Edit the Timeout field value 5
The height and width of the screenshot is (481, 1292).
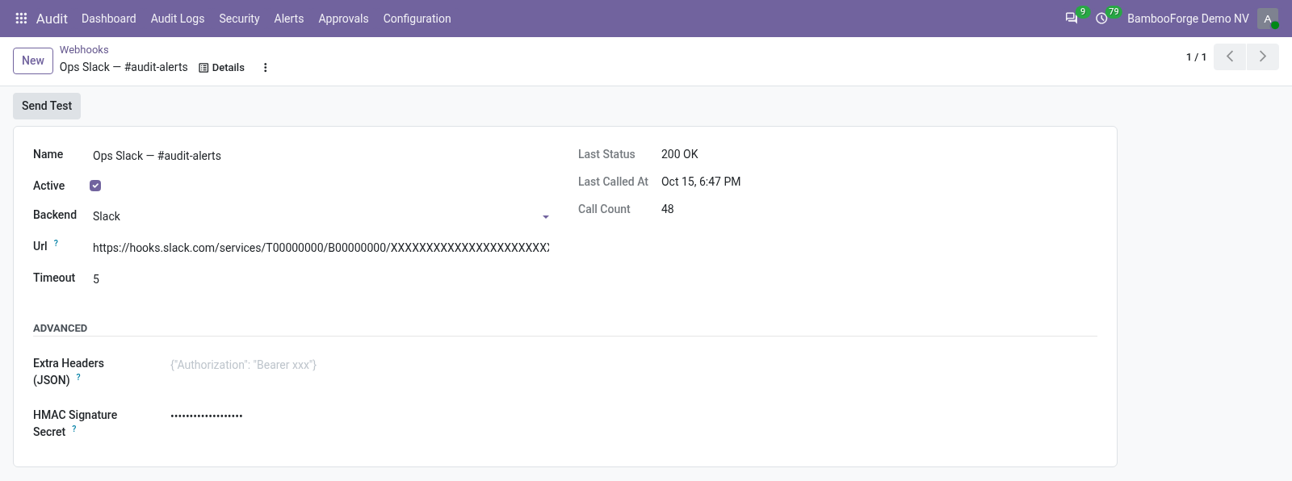(321, 279)
